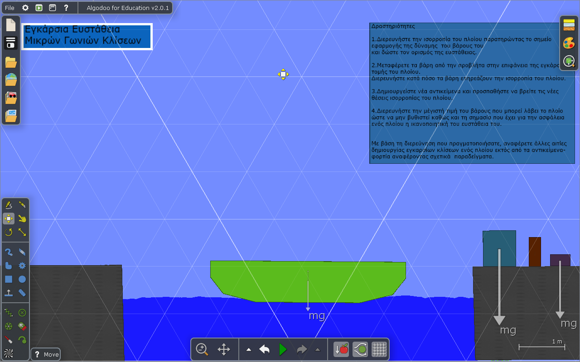Select the Move tool in the toolbox
The image size is (580, 362).
pos(9,219)
